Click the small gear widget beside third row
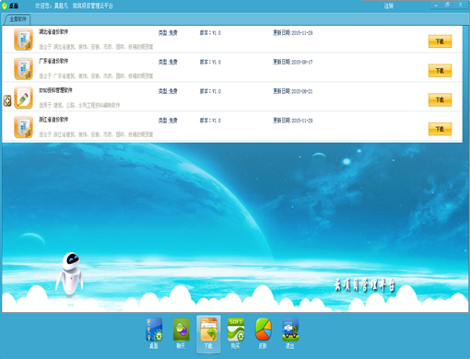The height and width of the screenshot is (359, 470). coord(7,100)
